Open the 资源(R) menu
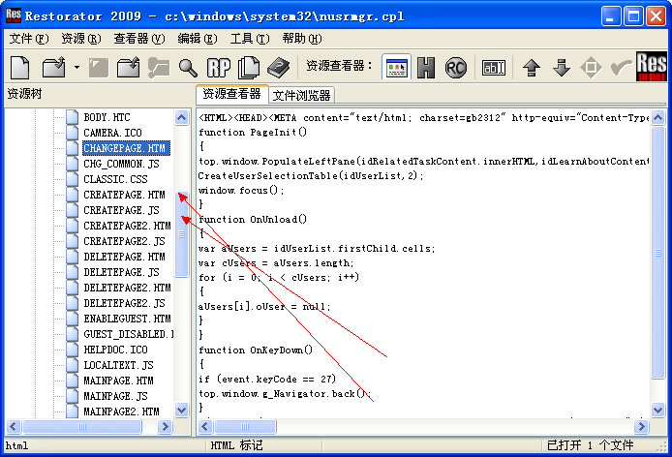Screen dimensions: 672x457 coord(80,39)
